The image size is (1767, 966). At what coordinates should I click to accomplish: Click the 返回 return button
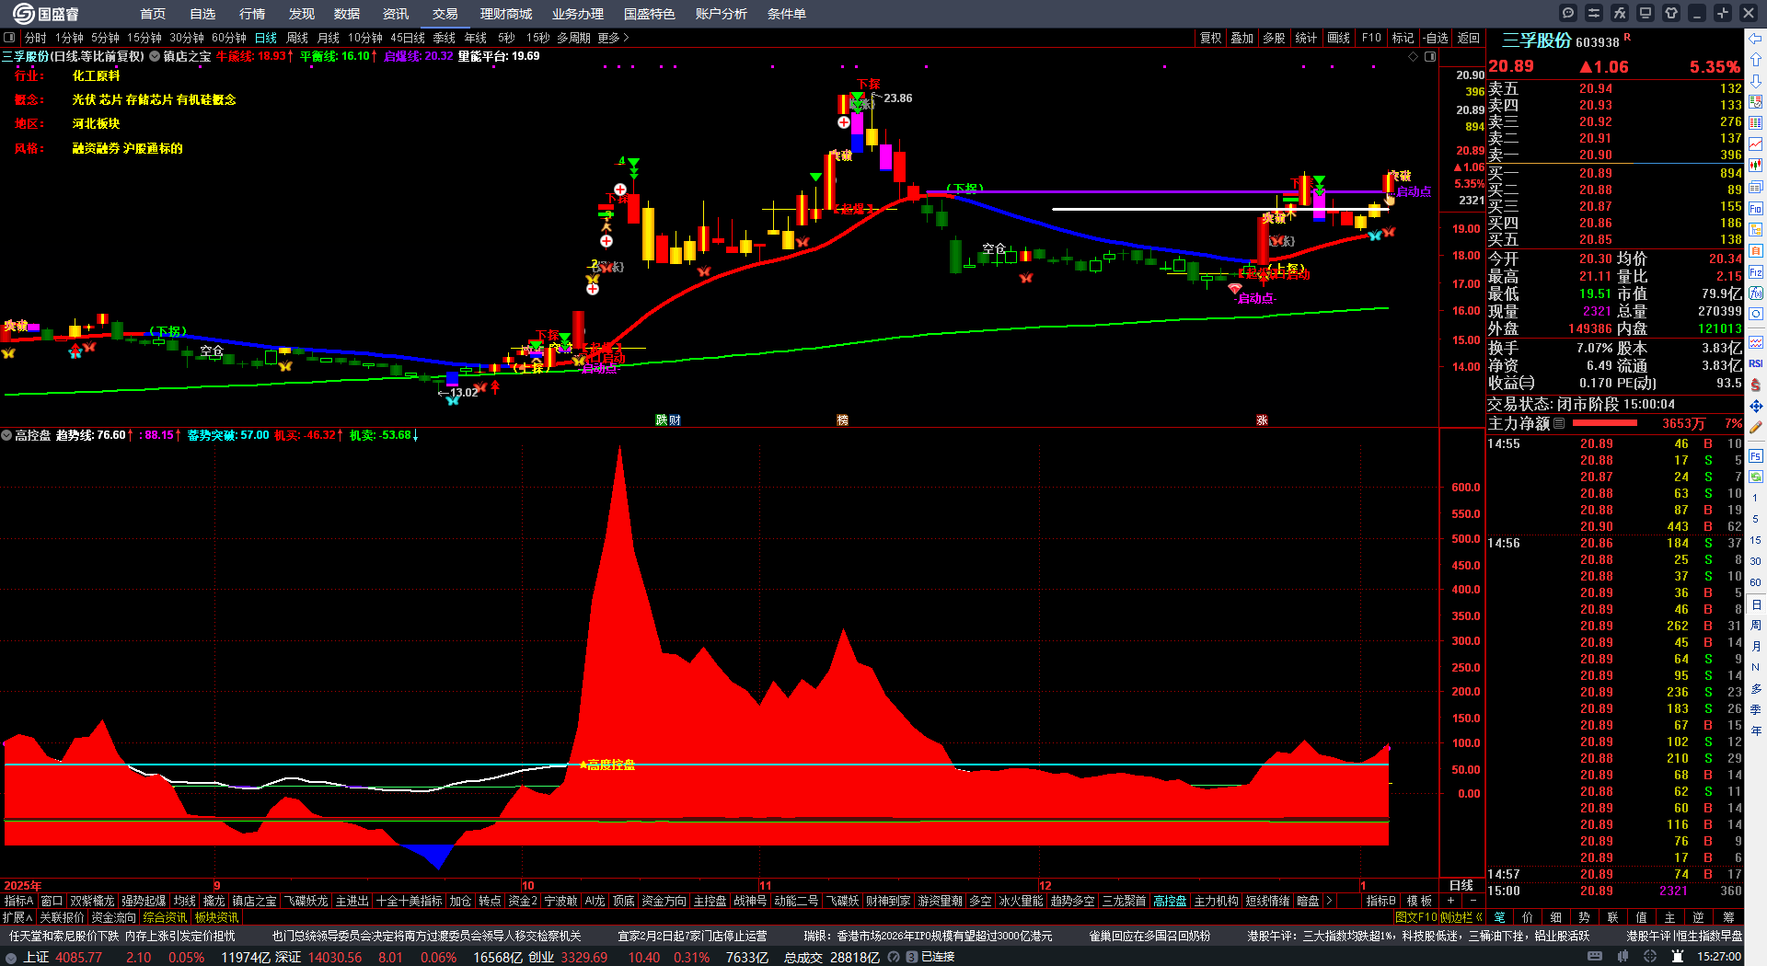tap(1469, 38)
